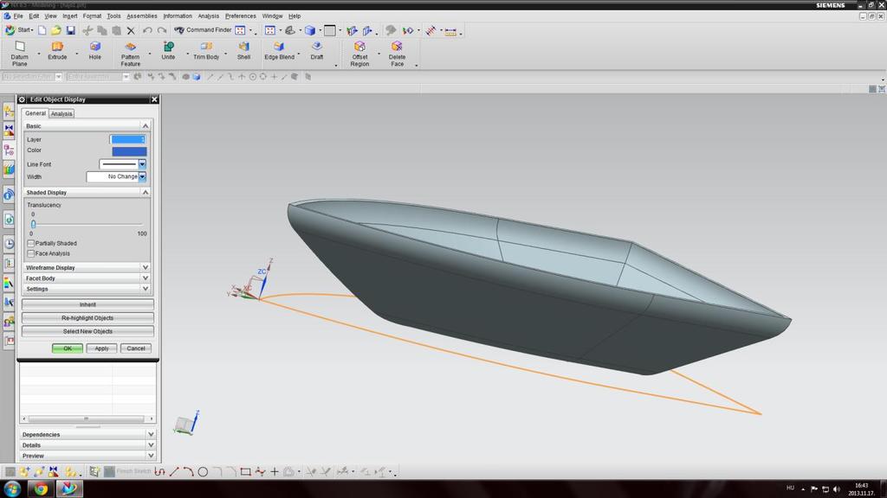This screenshot has height=498, width=887.
Task: Open the History clock icon in resource bar
Action: [x=9, y=243]
